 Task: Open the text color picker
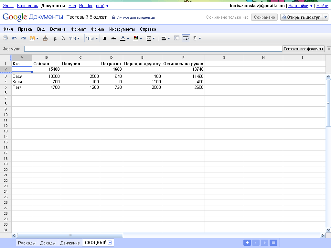(124, 38)
